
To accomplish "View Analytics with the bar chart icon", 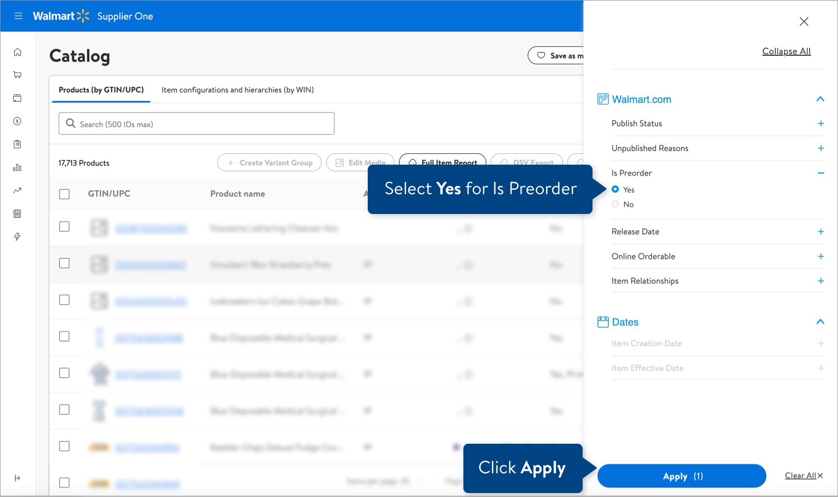I will tap(18, 167).
